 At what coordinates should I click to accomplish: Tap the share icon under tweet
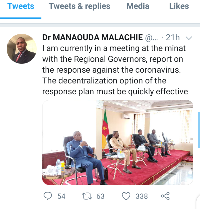coord(165,196)
